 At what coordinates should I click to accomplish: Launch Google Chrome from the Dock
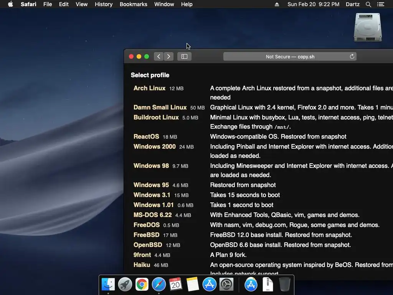pyautogui.click(x=142, y=284)
